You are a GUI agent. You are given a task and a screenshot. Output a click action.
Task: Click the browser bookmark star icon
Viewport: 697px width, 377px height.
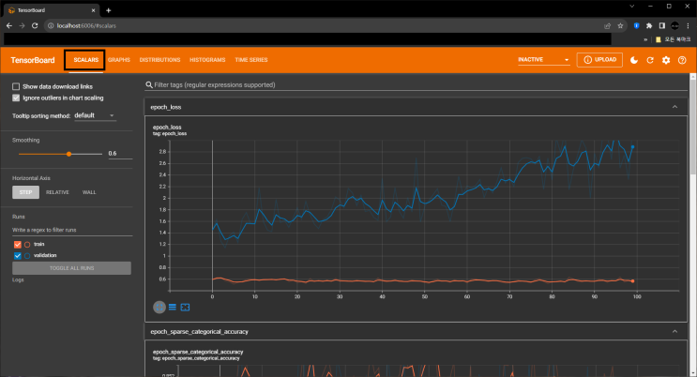(x=620, y=25)
